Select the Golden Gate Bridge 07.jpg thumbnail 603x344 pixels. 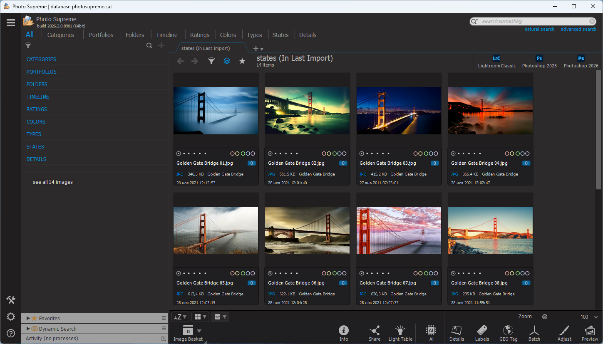tap(399, 230)
